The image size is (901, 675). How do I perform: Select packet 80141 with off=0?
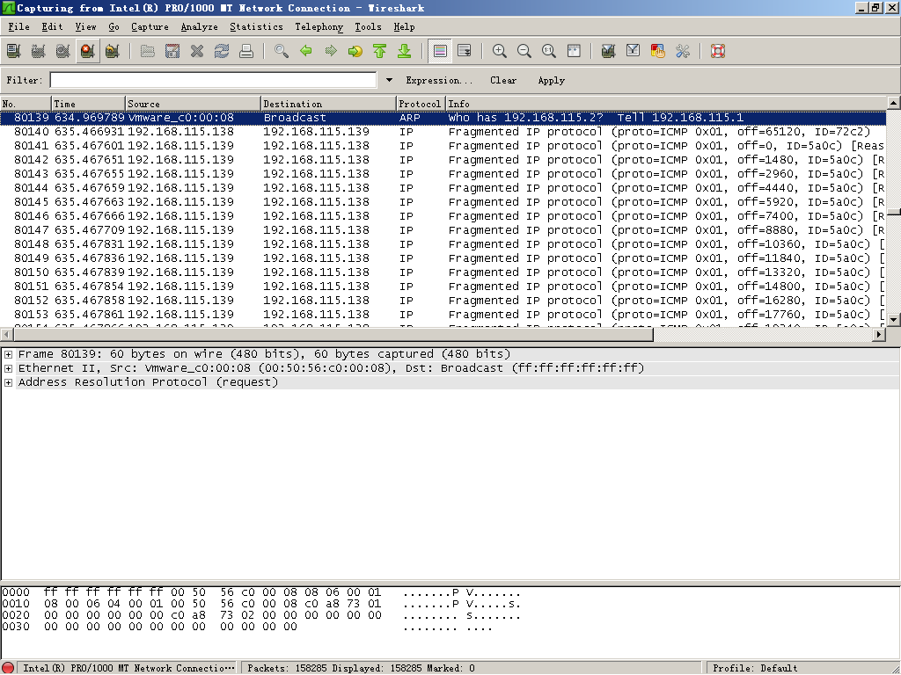tap(443, 146)
